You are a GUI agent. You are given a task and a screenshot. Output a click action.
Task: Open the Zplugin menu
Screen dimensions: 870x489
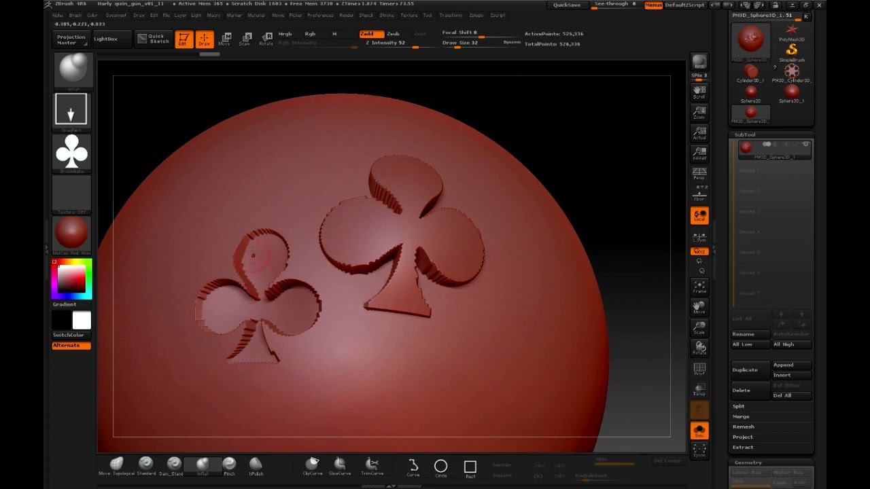(x=476, y=15)
